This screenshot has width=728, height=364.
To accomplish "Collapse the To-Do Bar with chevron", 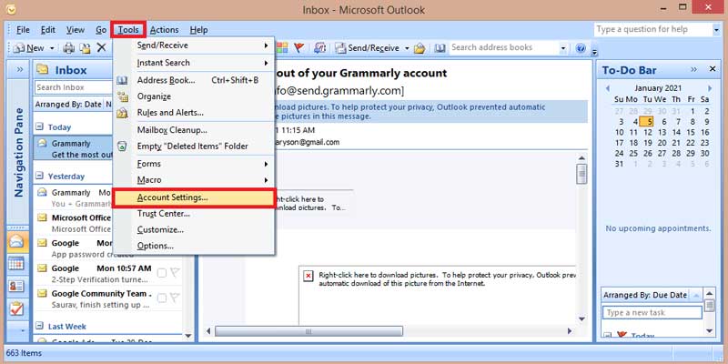I will tap(693, 69).
